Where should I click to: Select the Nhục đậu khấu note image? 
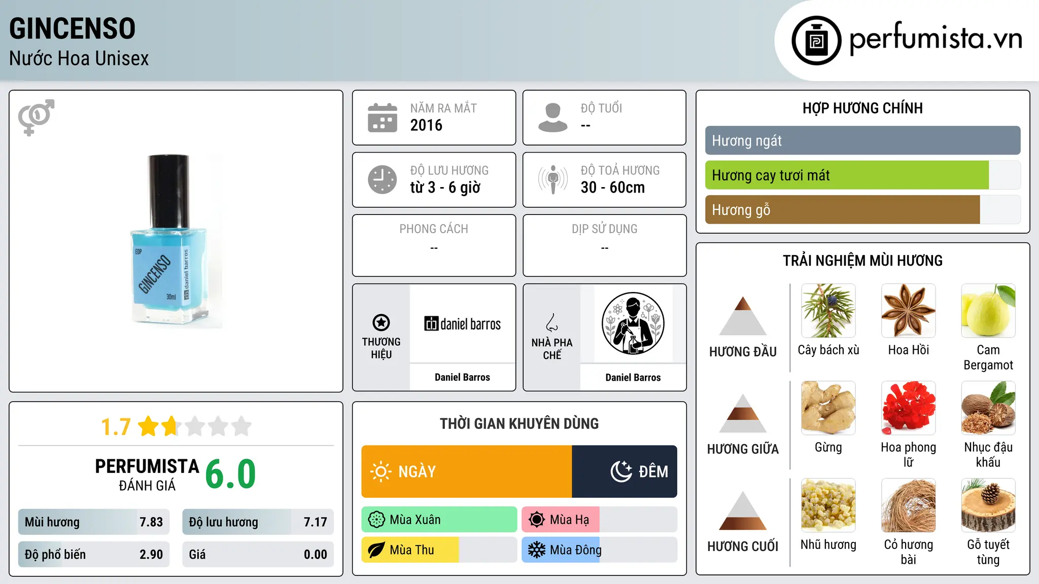988,408
